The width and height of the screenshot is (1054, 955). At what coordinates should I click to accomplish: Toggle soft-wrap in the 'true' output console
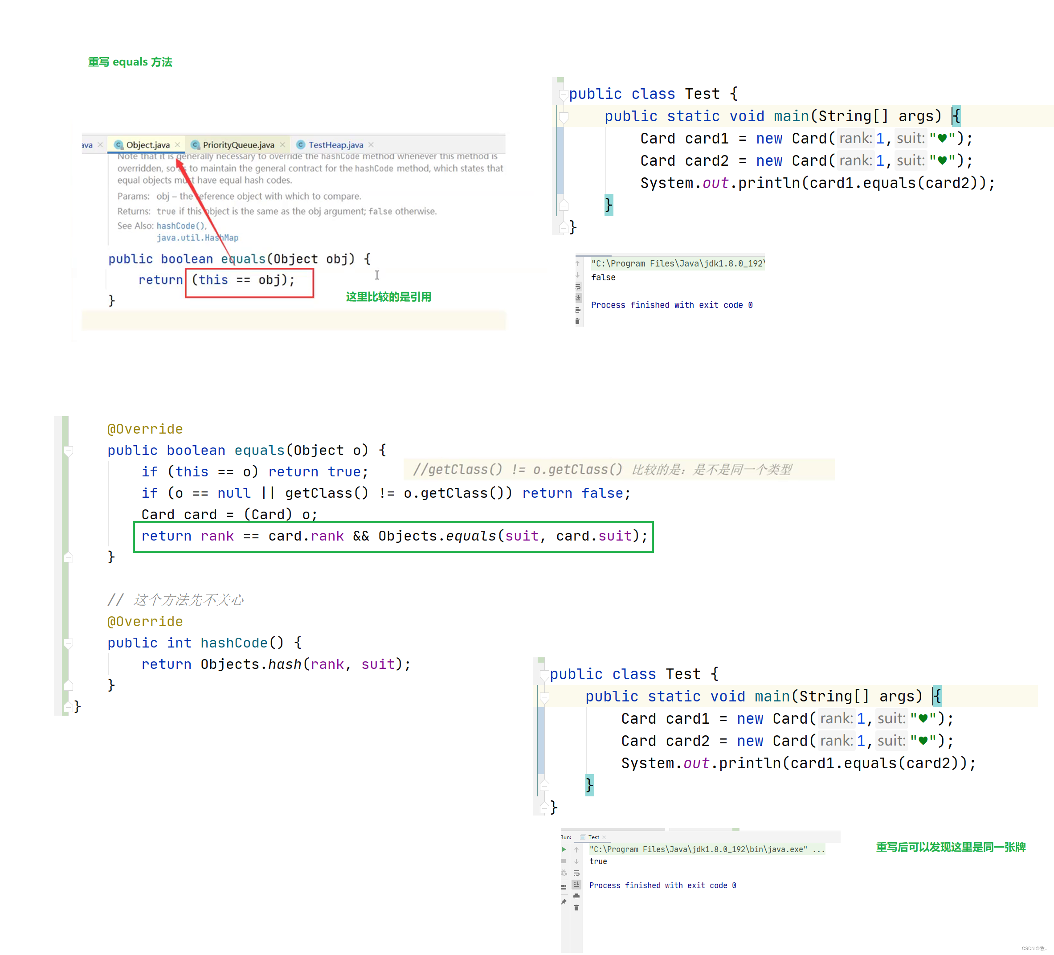tap(576, 873)
